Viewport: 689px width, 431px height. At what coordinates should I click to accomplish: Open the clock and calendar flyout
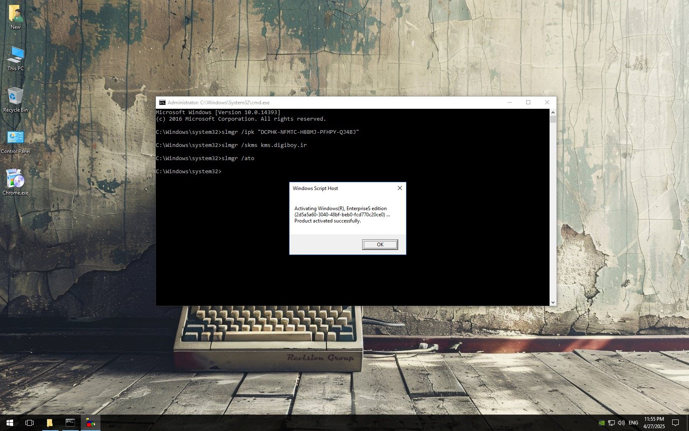coord(654,423)
